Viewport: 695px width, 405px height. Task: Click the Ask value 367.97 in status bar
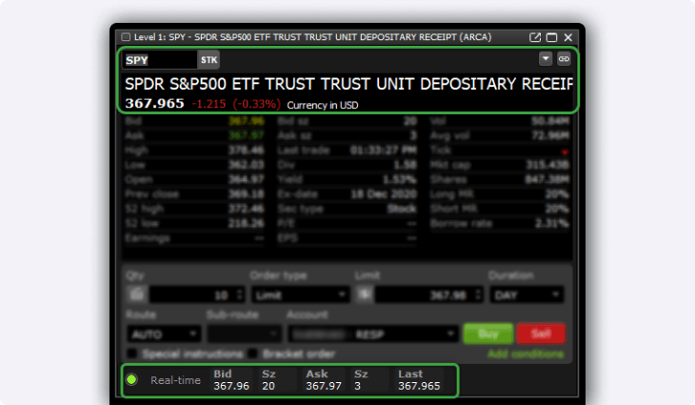324,386
